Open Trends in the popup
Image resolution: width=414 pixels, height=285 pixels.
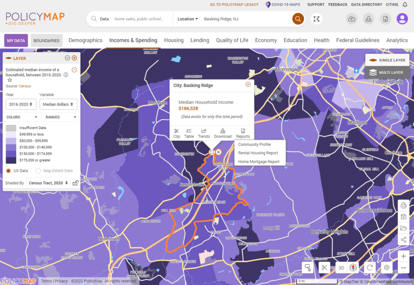204,133
